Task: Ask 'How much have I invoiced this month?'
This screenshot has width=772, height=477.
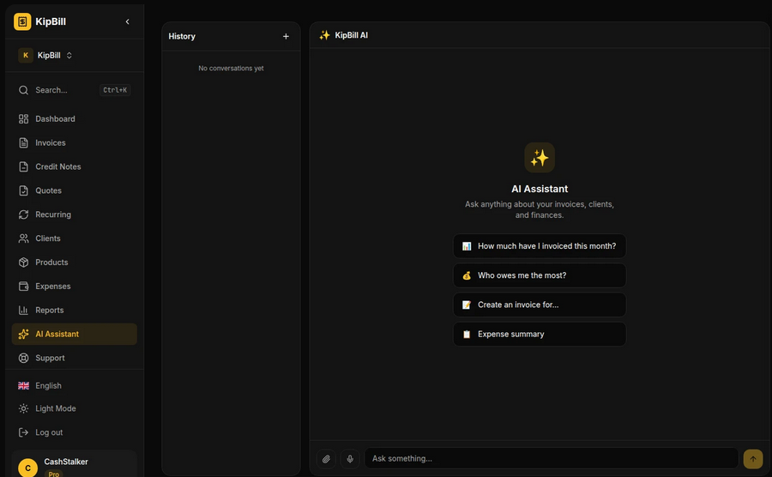Action: pyautogui.click(x=540, y=246)
